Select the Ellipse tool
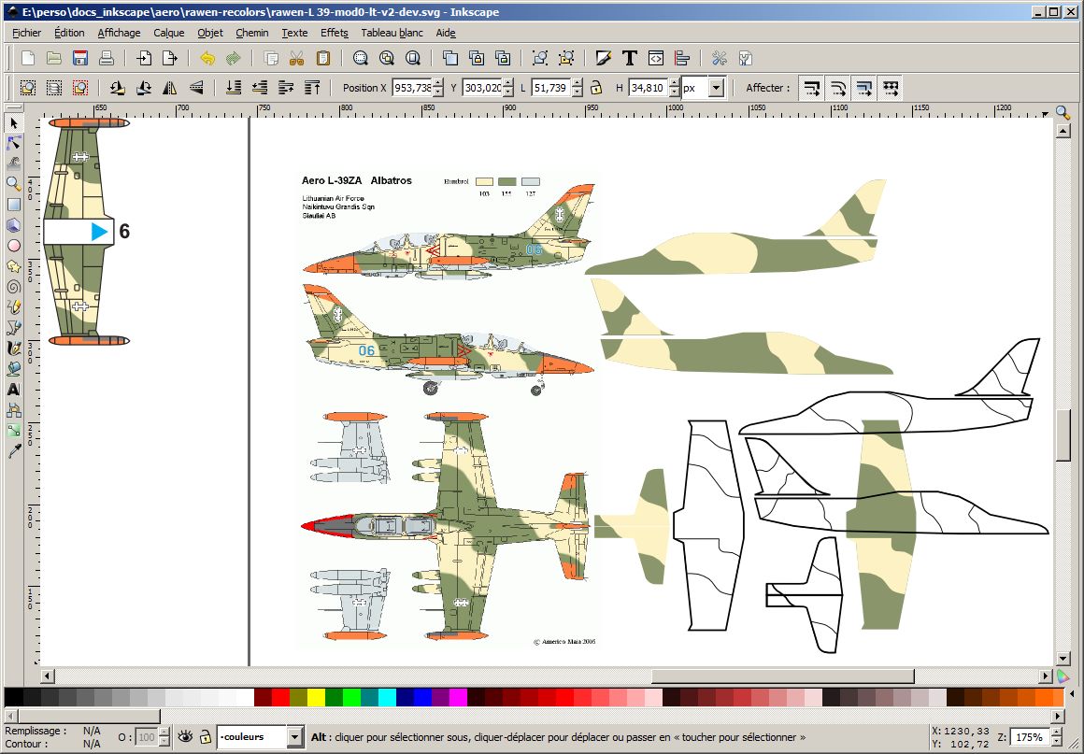The width and height of the screenshot is (1084, 754). pos(14,246)
